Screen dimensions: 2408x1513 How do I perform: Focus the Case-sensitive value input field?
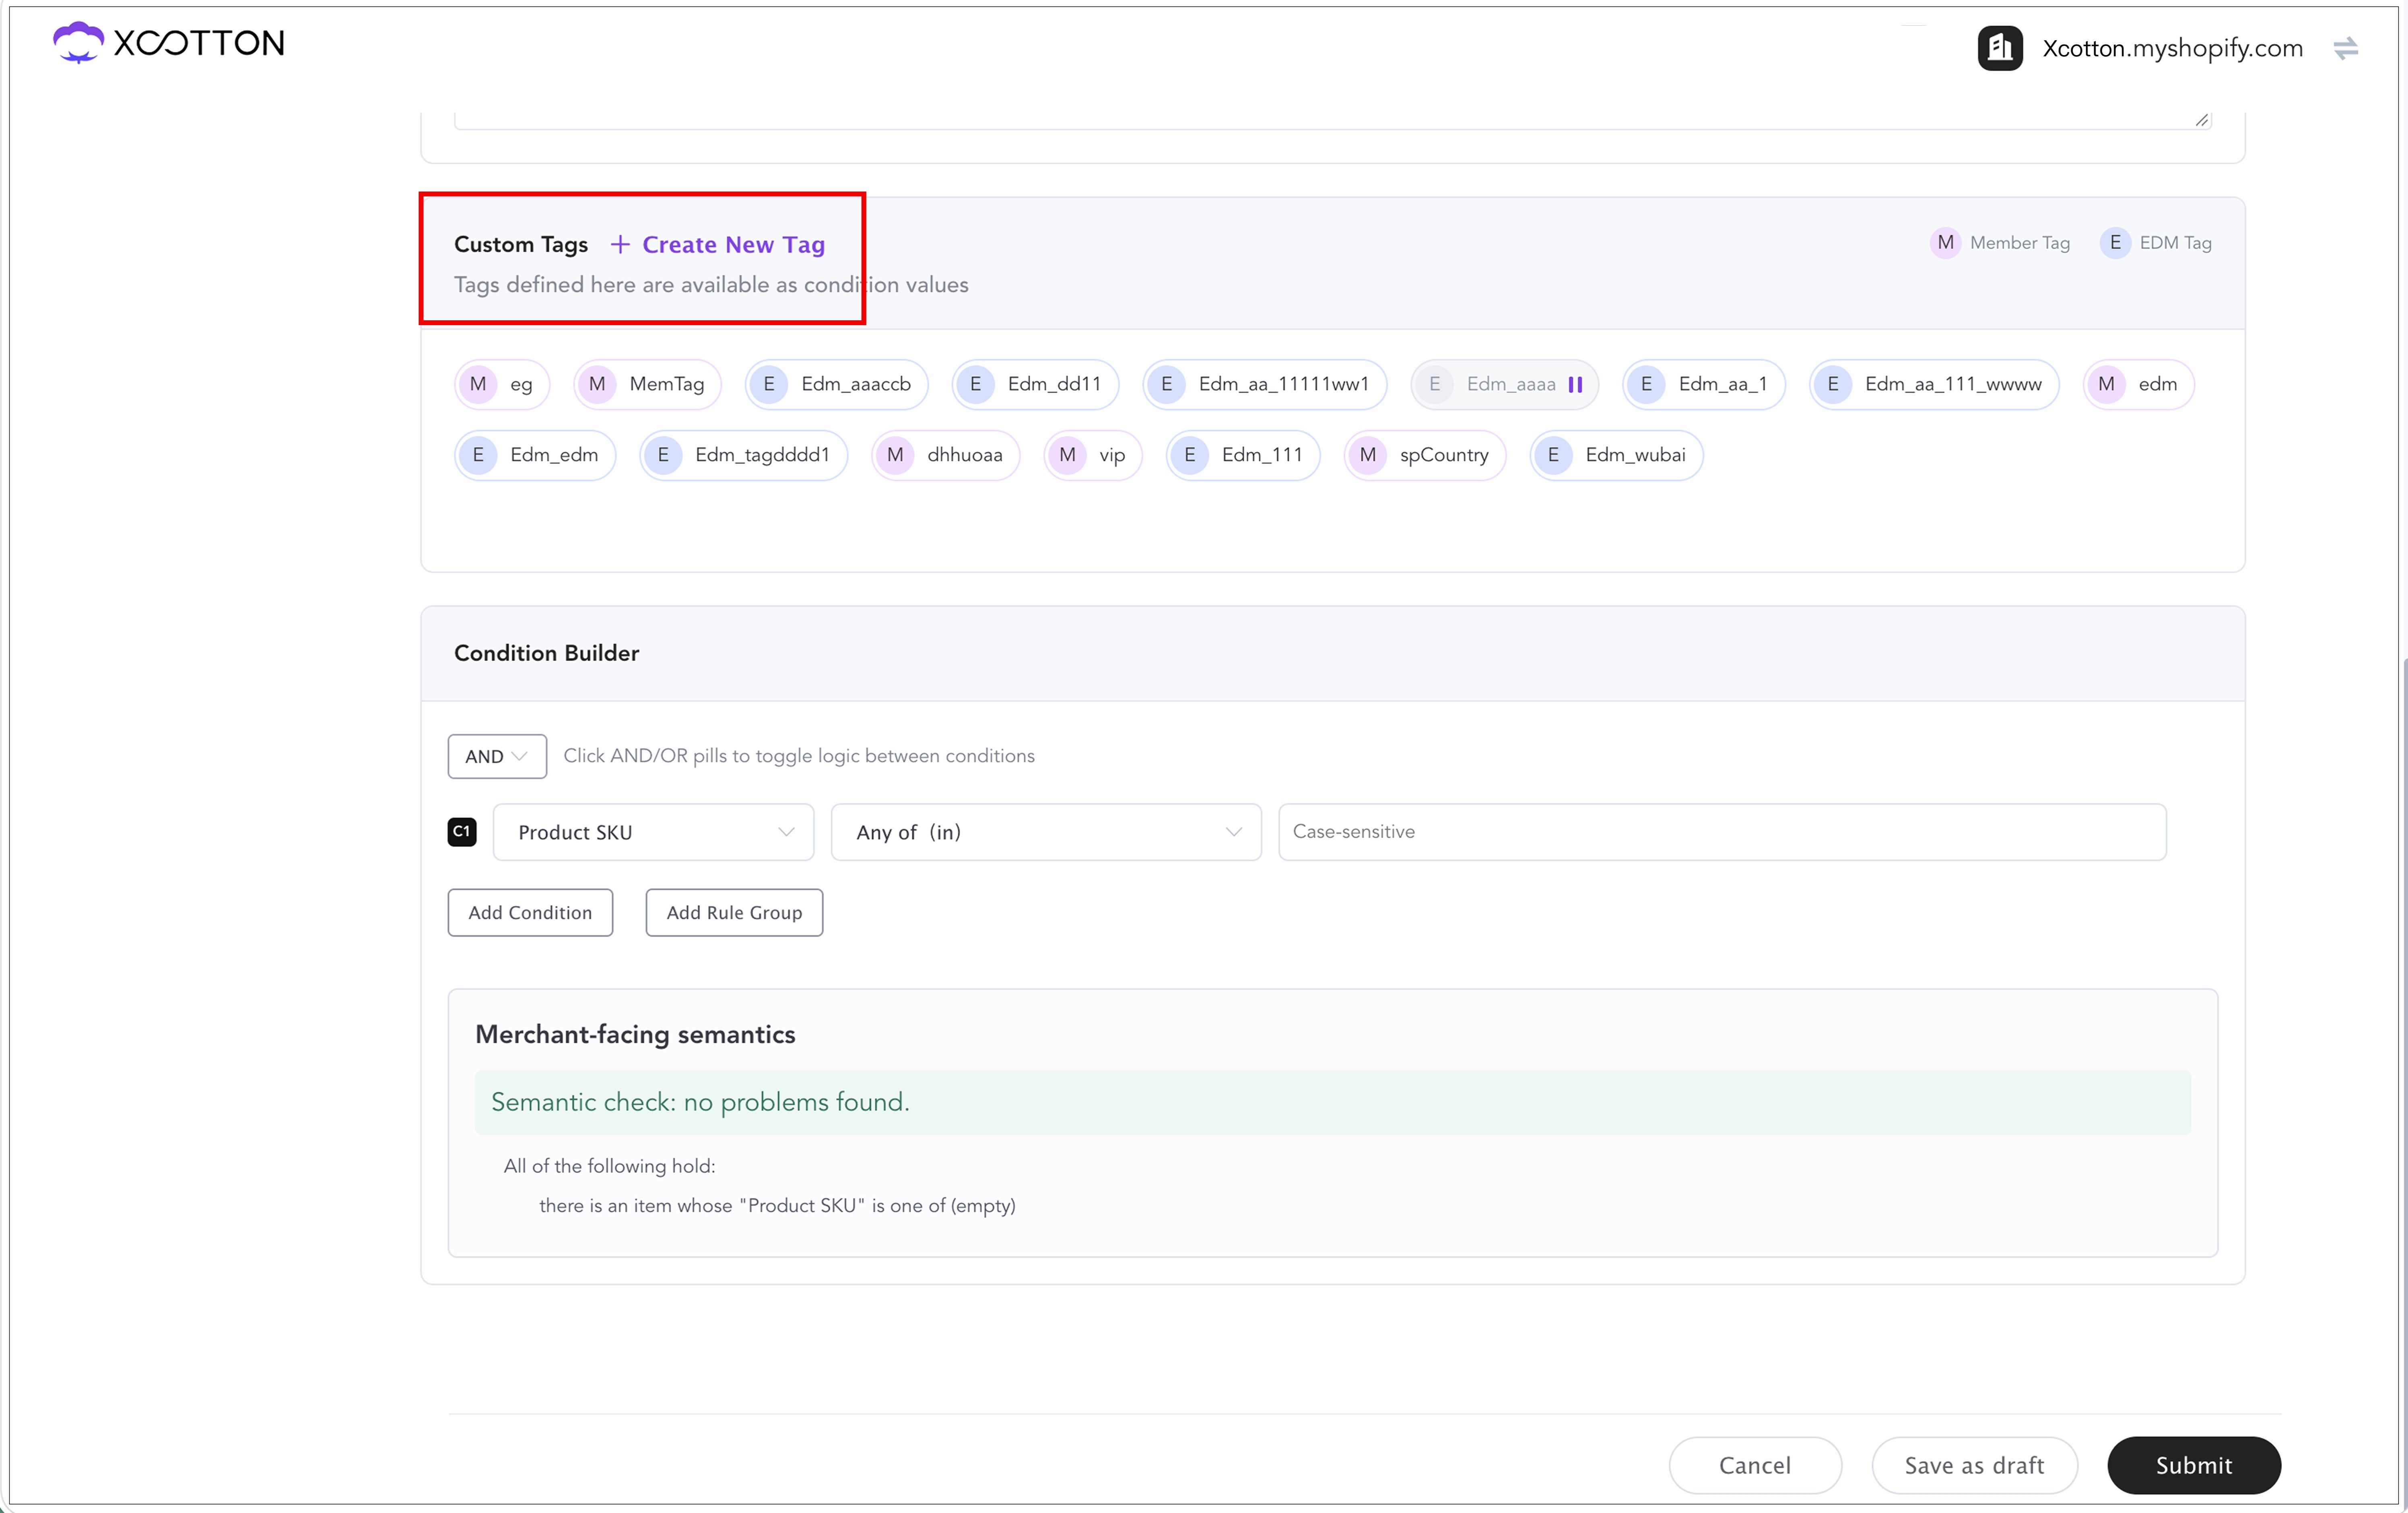pyautogui.click(x=1722, y=832)
